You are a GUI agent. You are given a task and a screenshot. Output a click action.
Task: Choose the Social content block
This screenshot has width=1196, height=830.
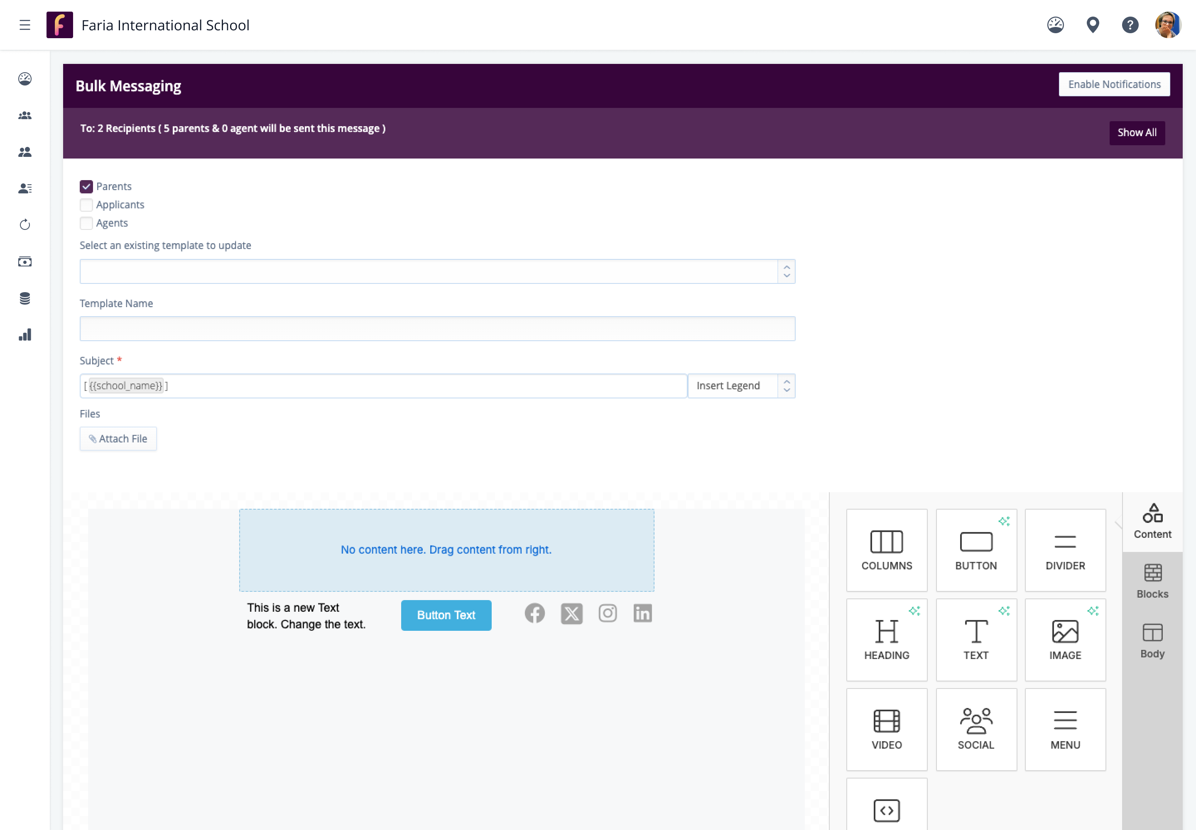(976, 729)
